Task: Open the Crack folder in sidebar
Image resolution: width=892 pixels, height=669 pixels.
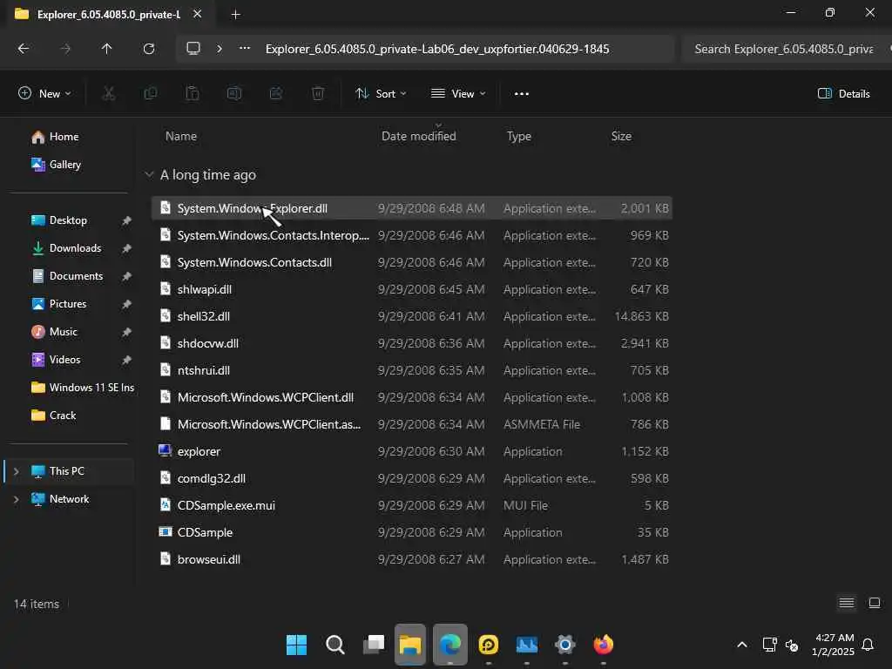Action: click(63, 416)
